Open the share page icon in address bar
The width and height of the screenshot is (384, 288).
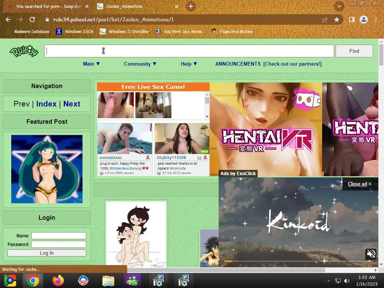click(x=325, y=19)
